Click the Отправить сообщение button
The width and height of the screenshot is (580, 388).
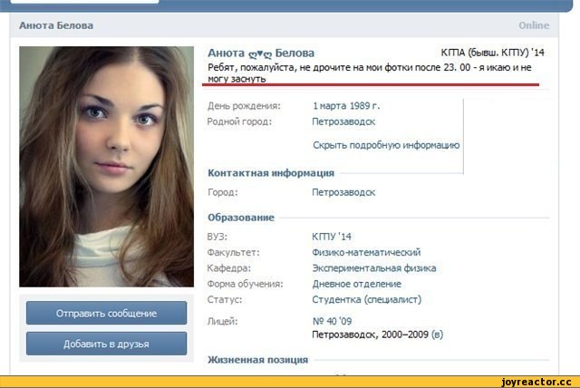click(107, 313)
